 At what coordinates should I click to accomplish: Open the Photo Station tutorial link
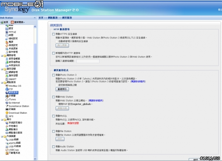pyautogui.click(x=138, y=82)
